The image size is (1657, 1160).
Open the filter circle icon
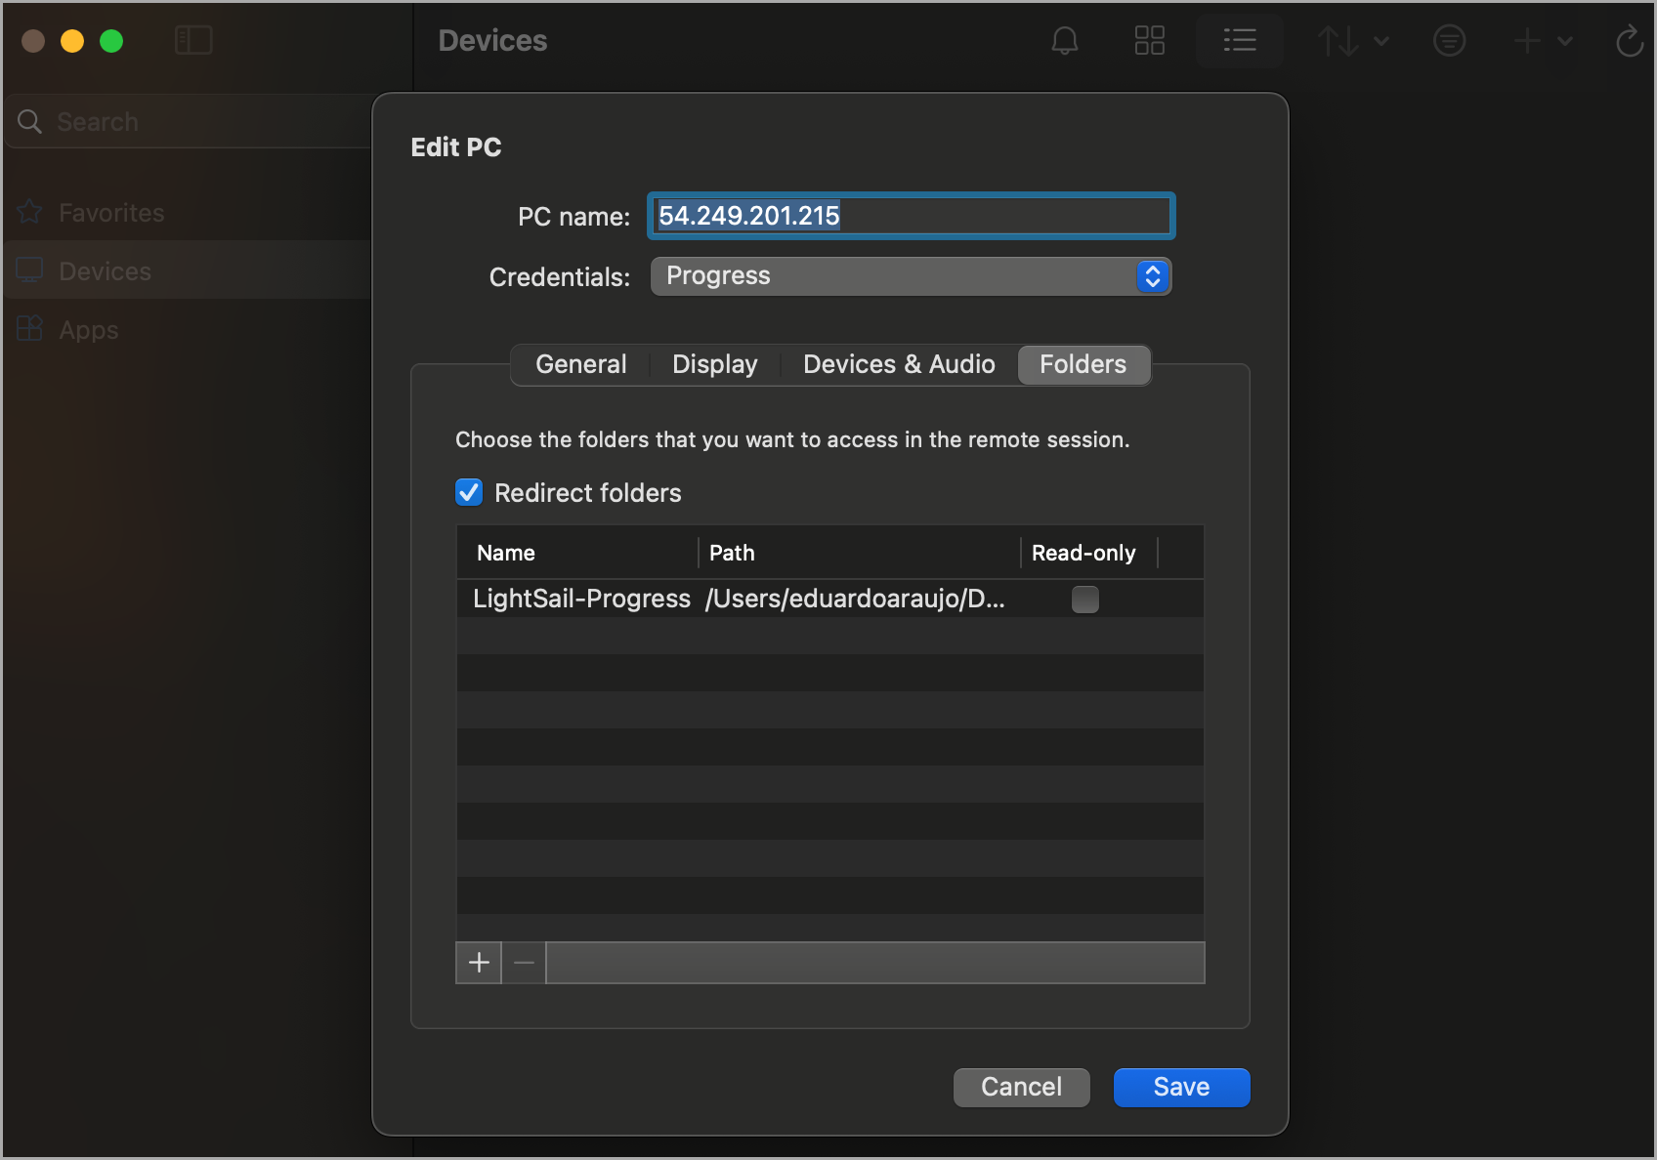1449,40
